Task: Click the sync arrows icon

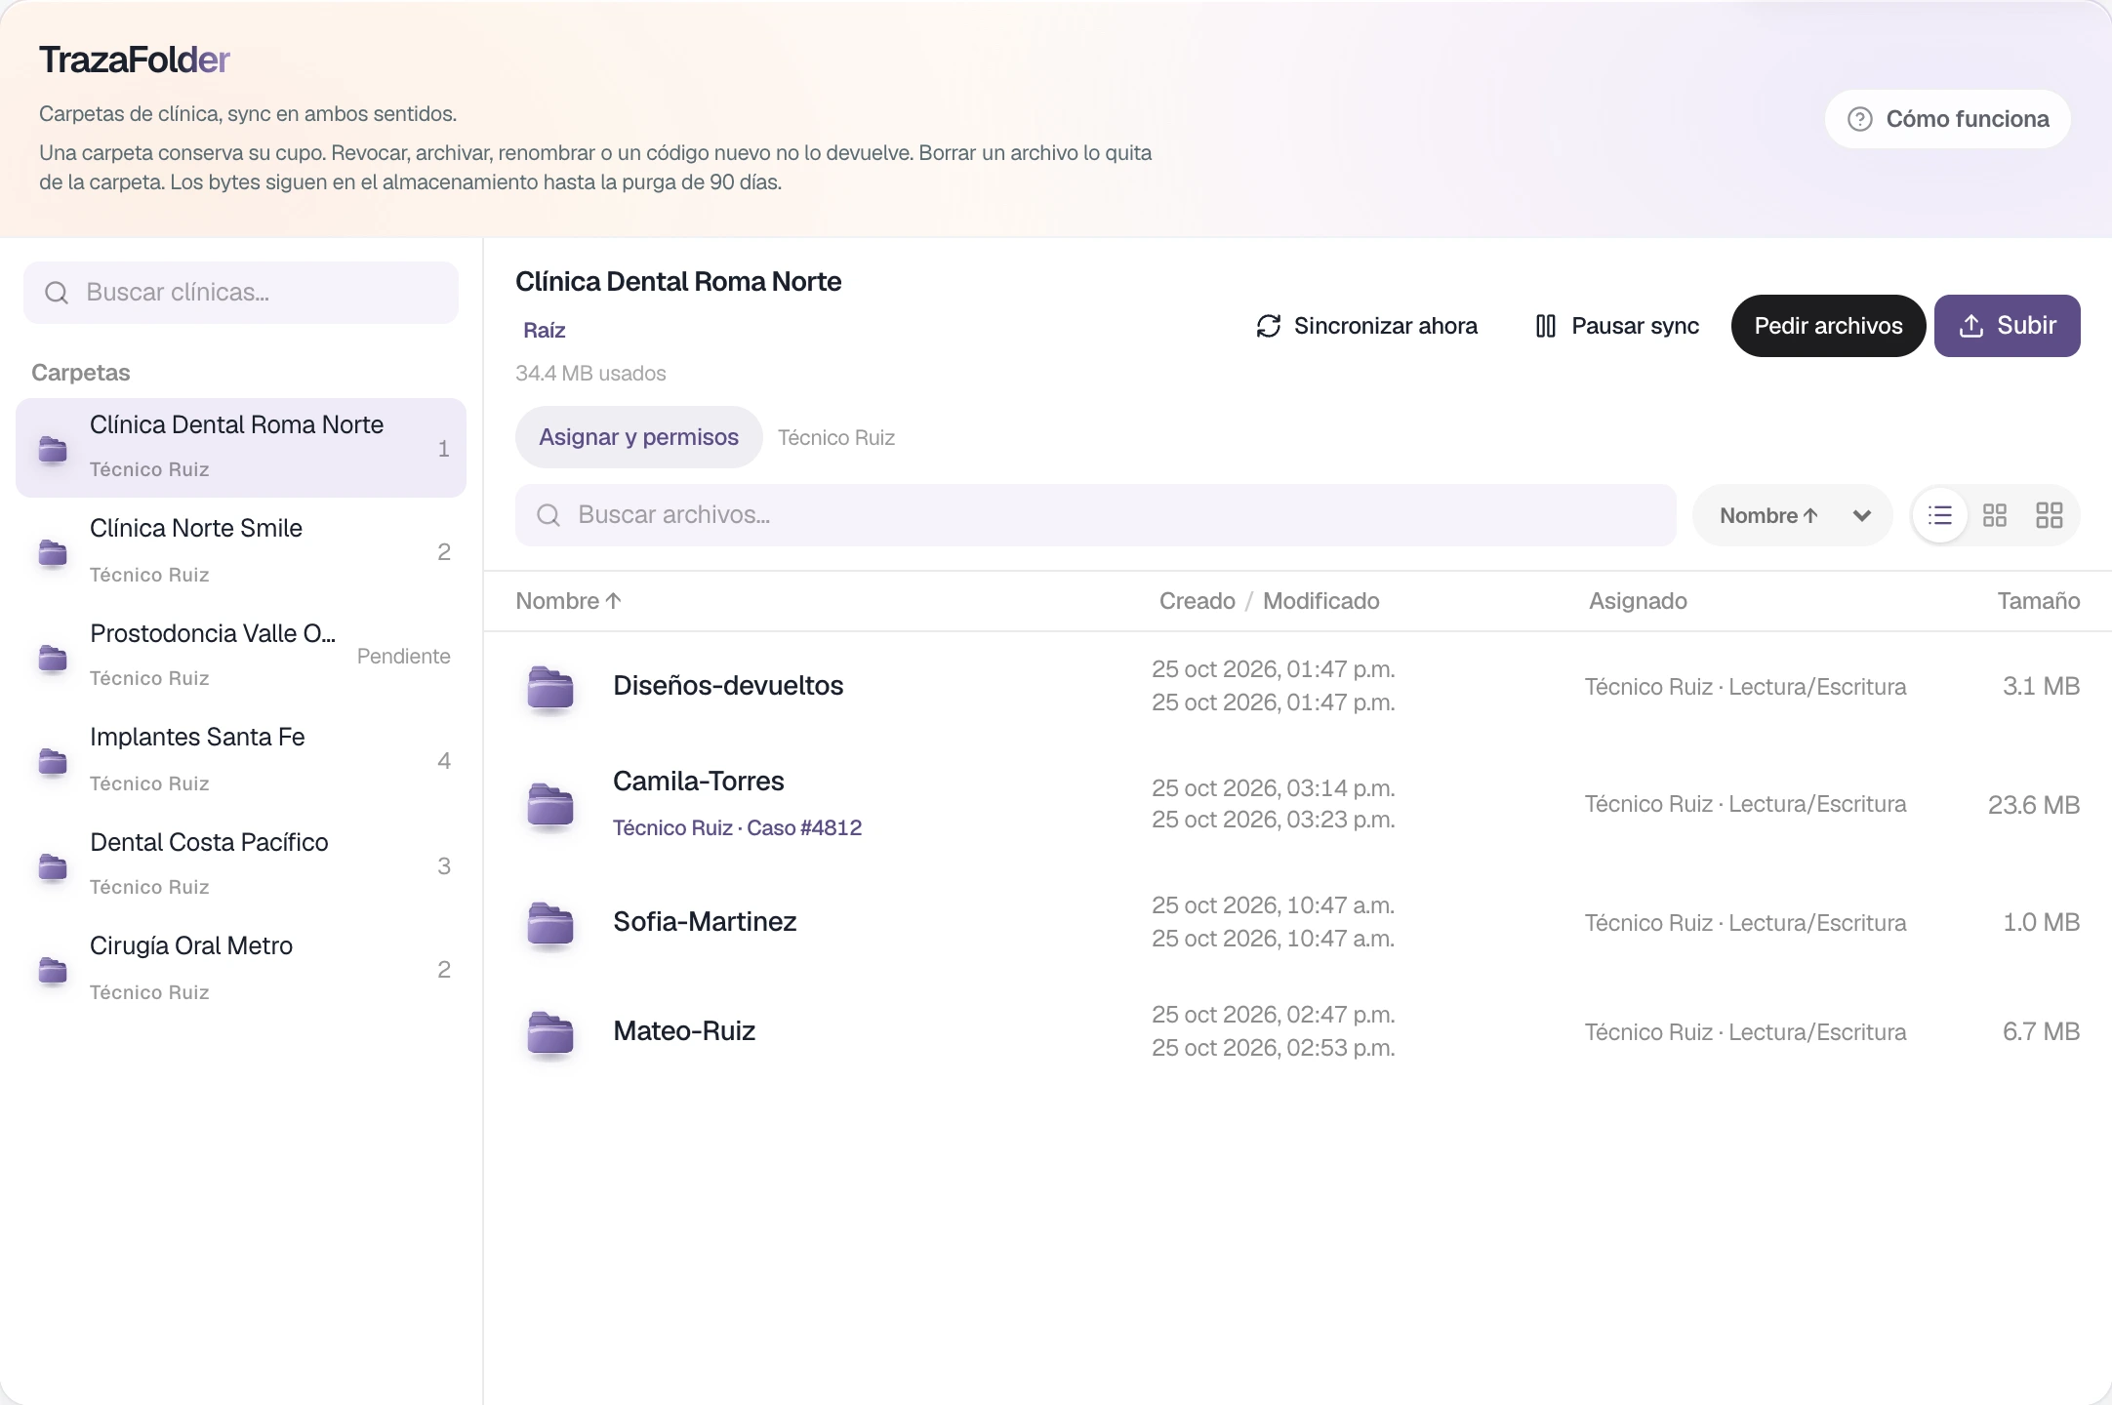Action: point(1268,326)
